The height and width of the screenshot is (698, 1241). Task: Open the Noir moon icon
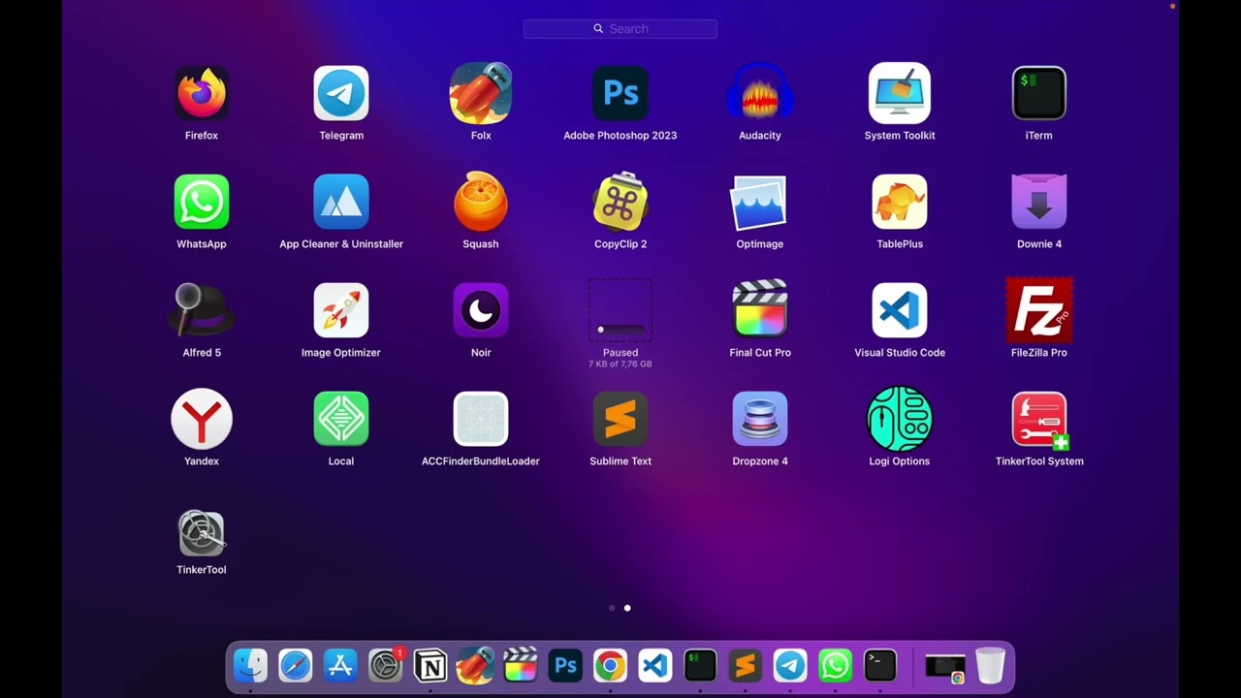point(481,311)
